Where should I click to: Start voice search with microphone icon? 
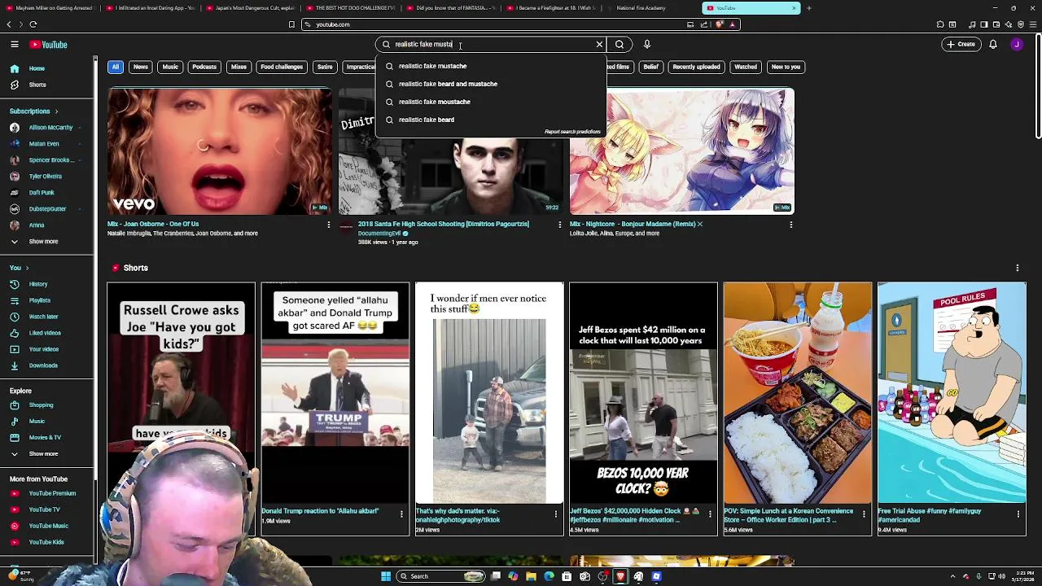tap(647, 45)
